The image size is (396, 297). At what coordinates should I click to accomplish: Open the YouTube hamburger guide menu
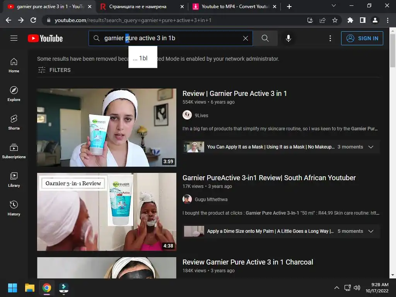[14, 38]
